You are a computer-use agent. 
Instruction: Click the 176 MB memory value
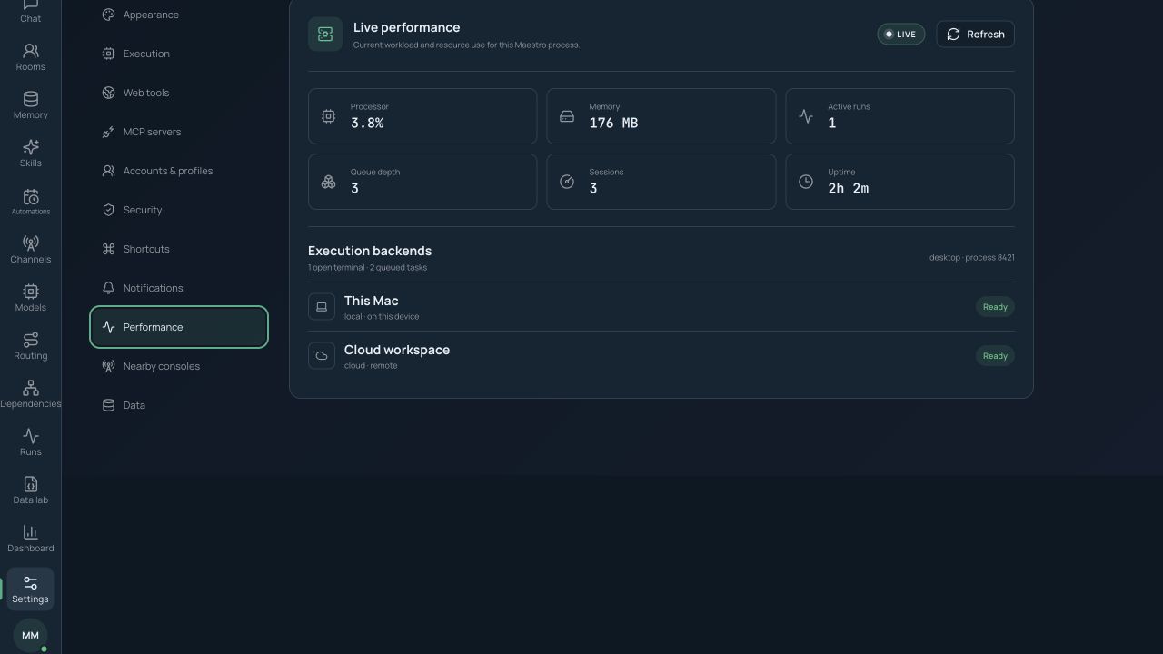tap(613, 124)
